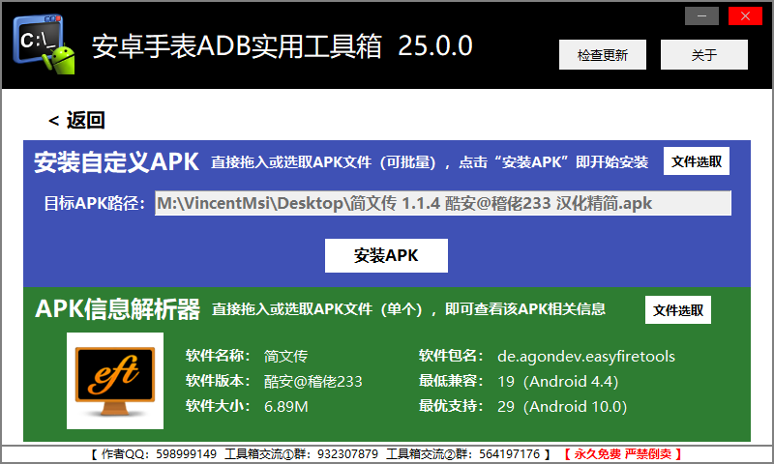The height and width of the screenshot is (464, 774).
Task: Click the ADB toolbox logo icon
Action: pos(44,46)
